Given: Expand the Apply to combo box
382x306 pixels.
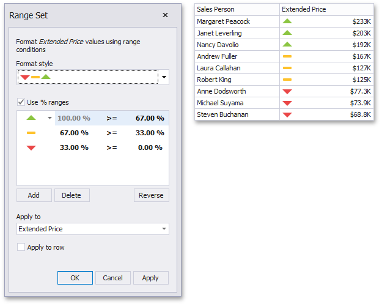Looking at the screenshot, I should [164, 229].
